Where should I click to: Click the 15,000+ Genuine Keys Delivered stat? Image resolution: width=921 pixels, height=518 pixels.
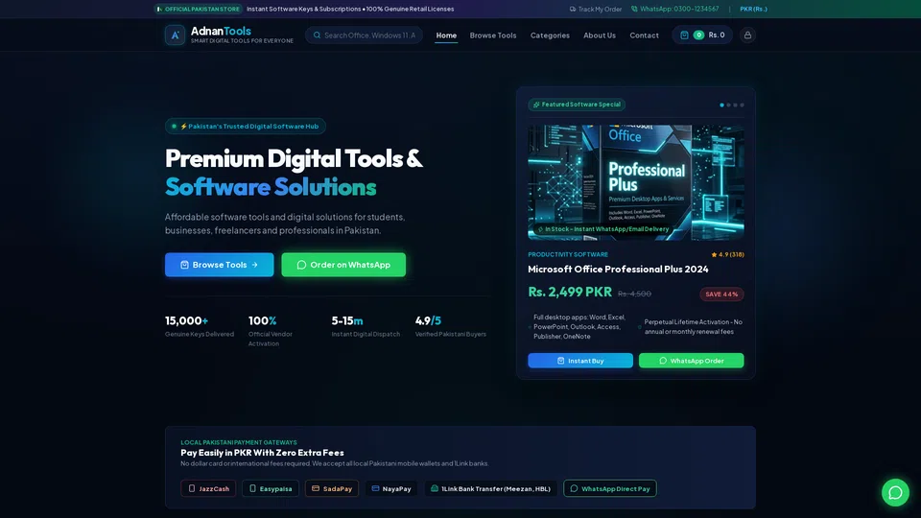pos(200,326)
